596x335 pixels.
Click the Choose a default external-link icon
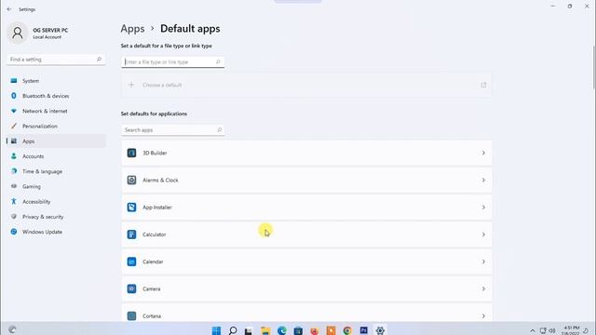point(483,85)
